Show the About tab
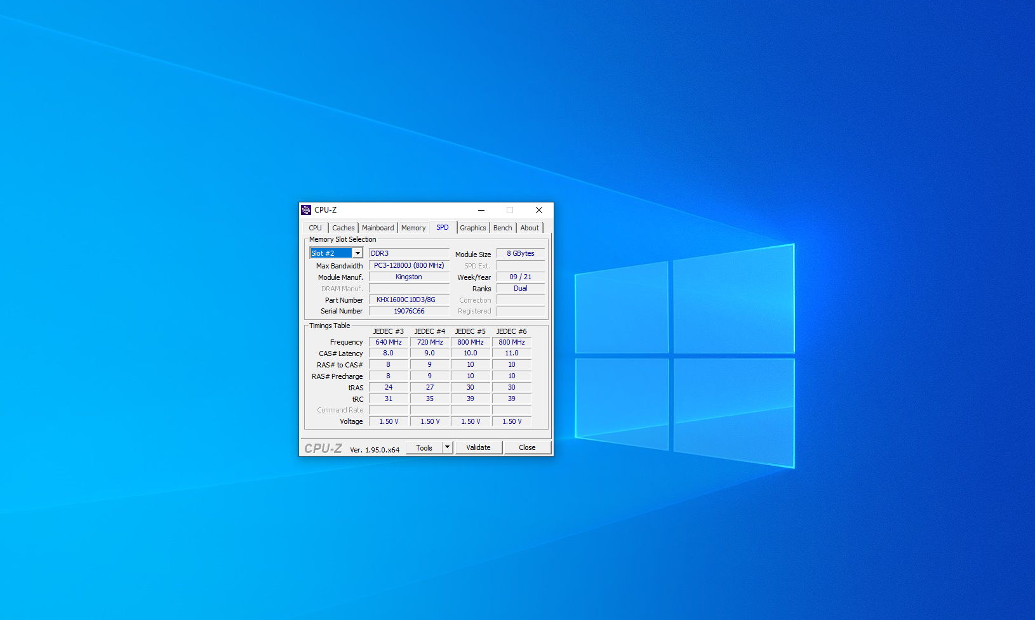 click(530, 228)
